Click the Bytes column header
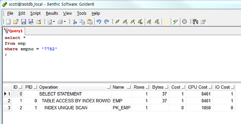Viewport: 241px width, 124px height. [x=160, y=87]
